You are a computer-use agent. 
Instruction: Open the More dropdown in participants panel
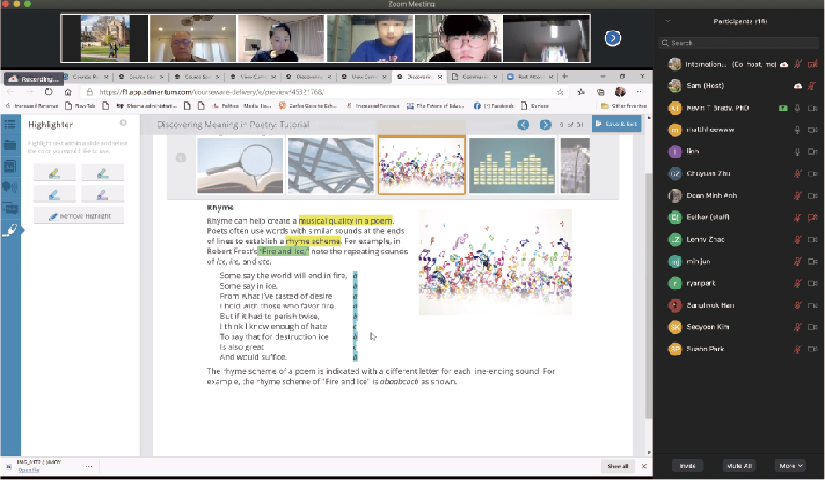click(x=791, y=466)
